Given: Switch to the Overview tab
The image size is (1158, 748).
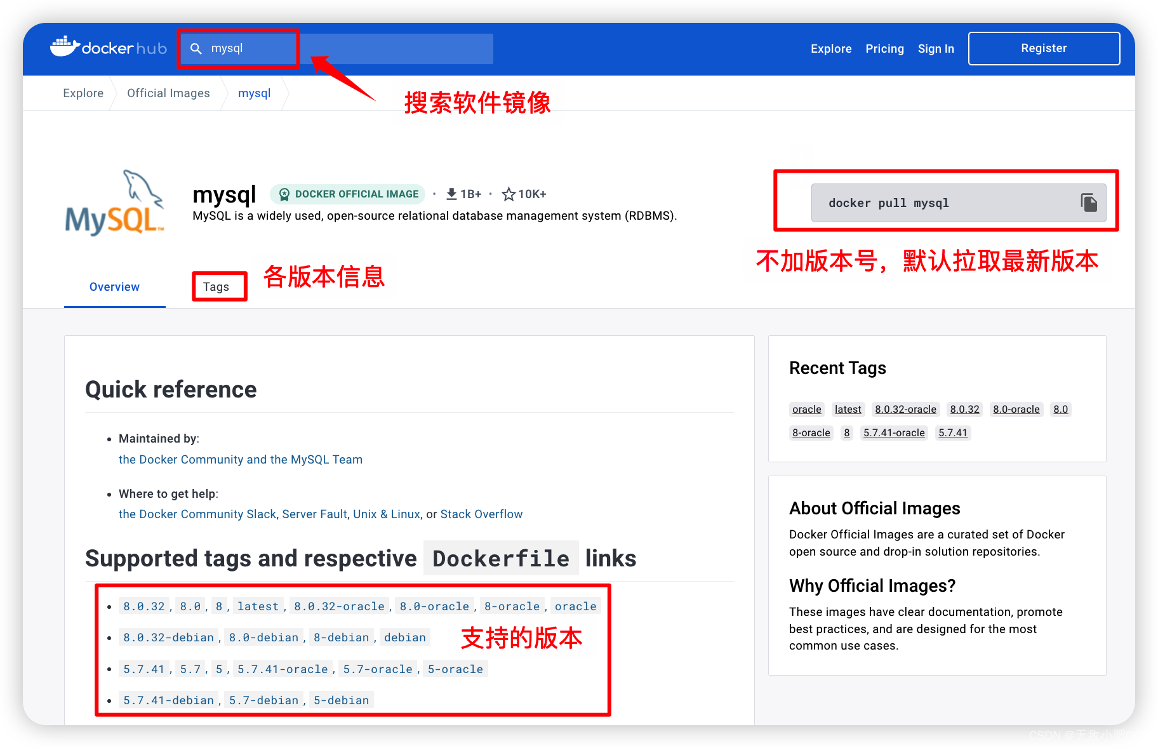Looking at the screenshot, I should pyautogui.click(x=114, y=287).
